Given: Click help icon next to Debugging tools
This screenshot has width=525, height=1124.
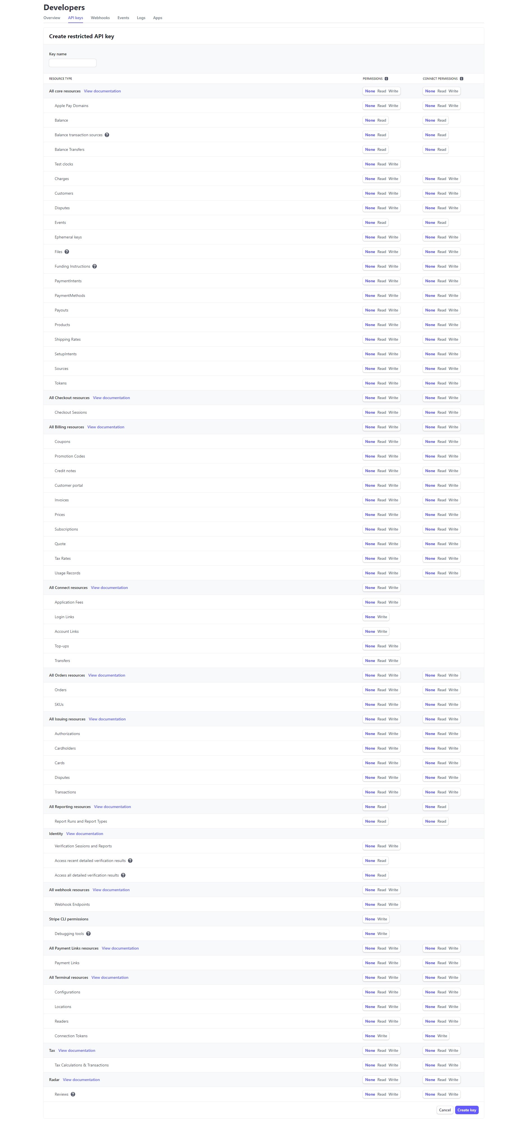Looking at the screenshot, I should (x=88, y=933).
